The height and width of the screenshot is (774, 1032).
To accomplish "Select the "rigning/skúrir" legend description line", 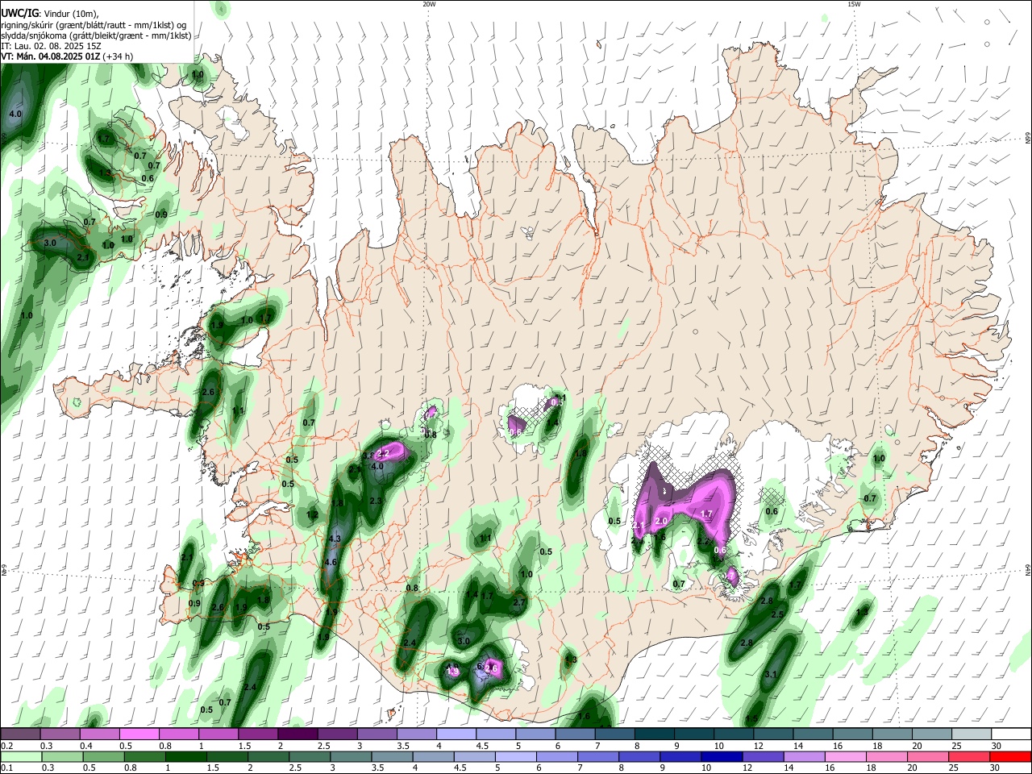I will [94, 24].
